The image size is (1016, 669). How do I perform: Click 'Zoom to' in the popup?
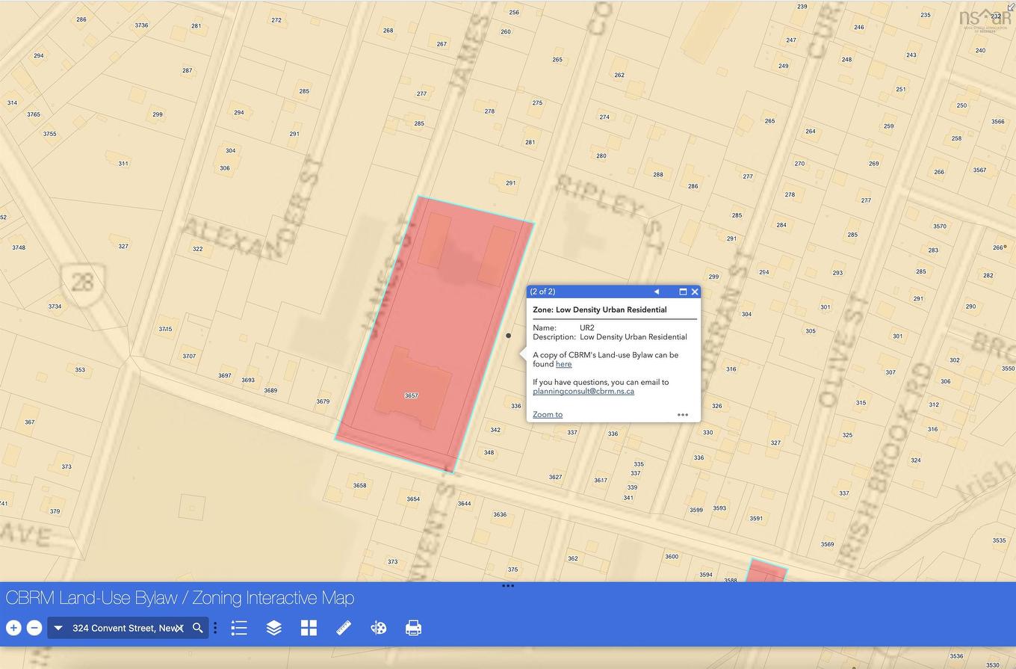point(548,414)
